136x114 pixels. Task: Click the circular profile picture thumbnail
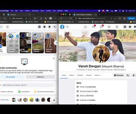[x=101, y=54]
